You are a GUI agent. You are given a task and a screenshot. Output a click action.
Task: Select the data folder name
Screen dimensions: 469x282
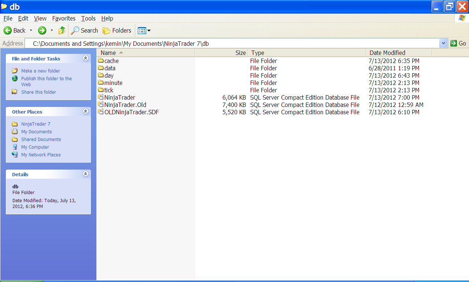tap(110, 68)
